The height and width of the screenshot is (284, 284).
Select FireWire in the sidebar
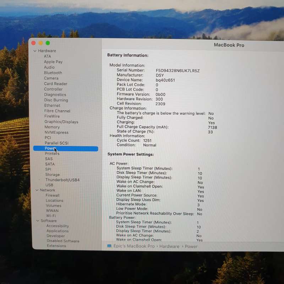point(52,116)
